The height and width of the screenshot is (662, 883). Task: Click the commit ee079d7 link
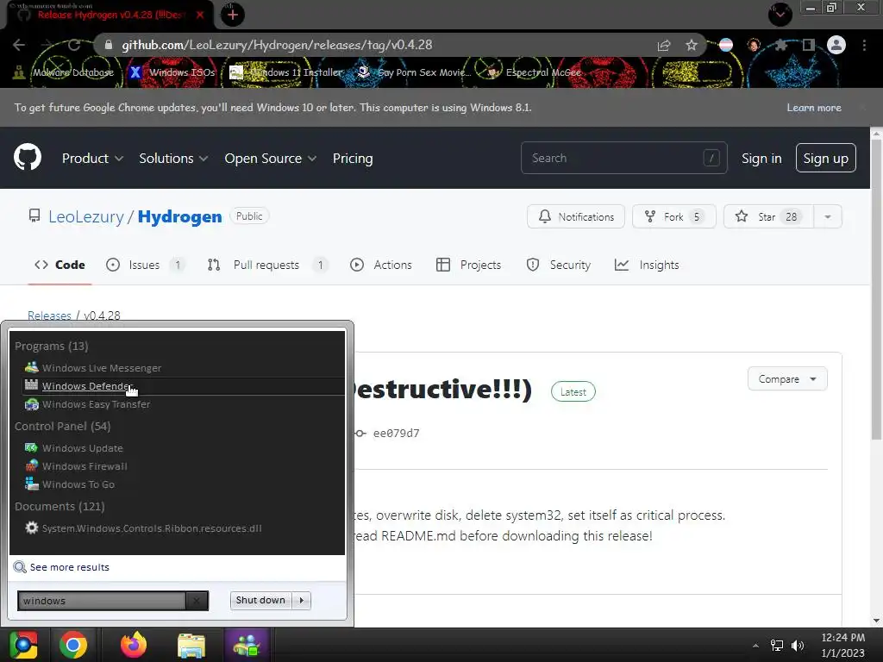click(x=396, y=433)
